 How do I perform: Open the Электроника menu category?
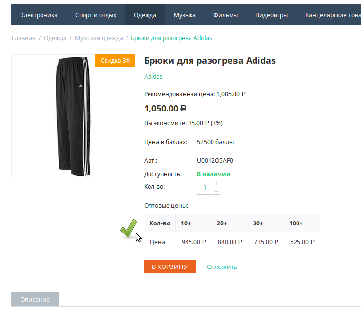(39, 15)
